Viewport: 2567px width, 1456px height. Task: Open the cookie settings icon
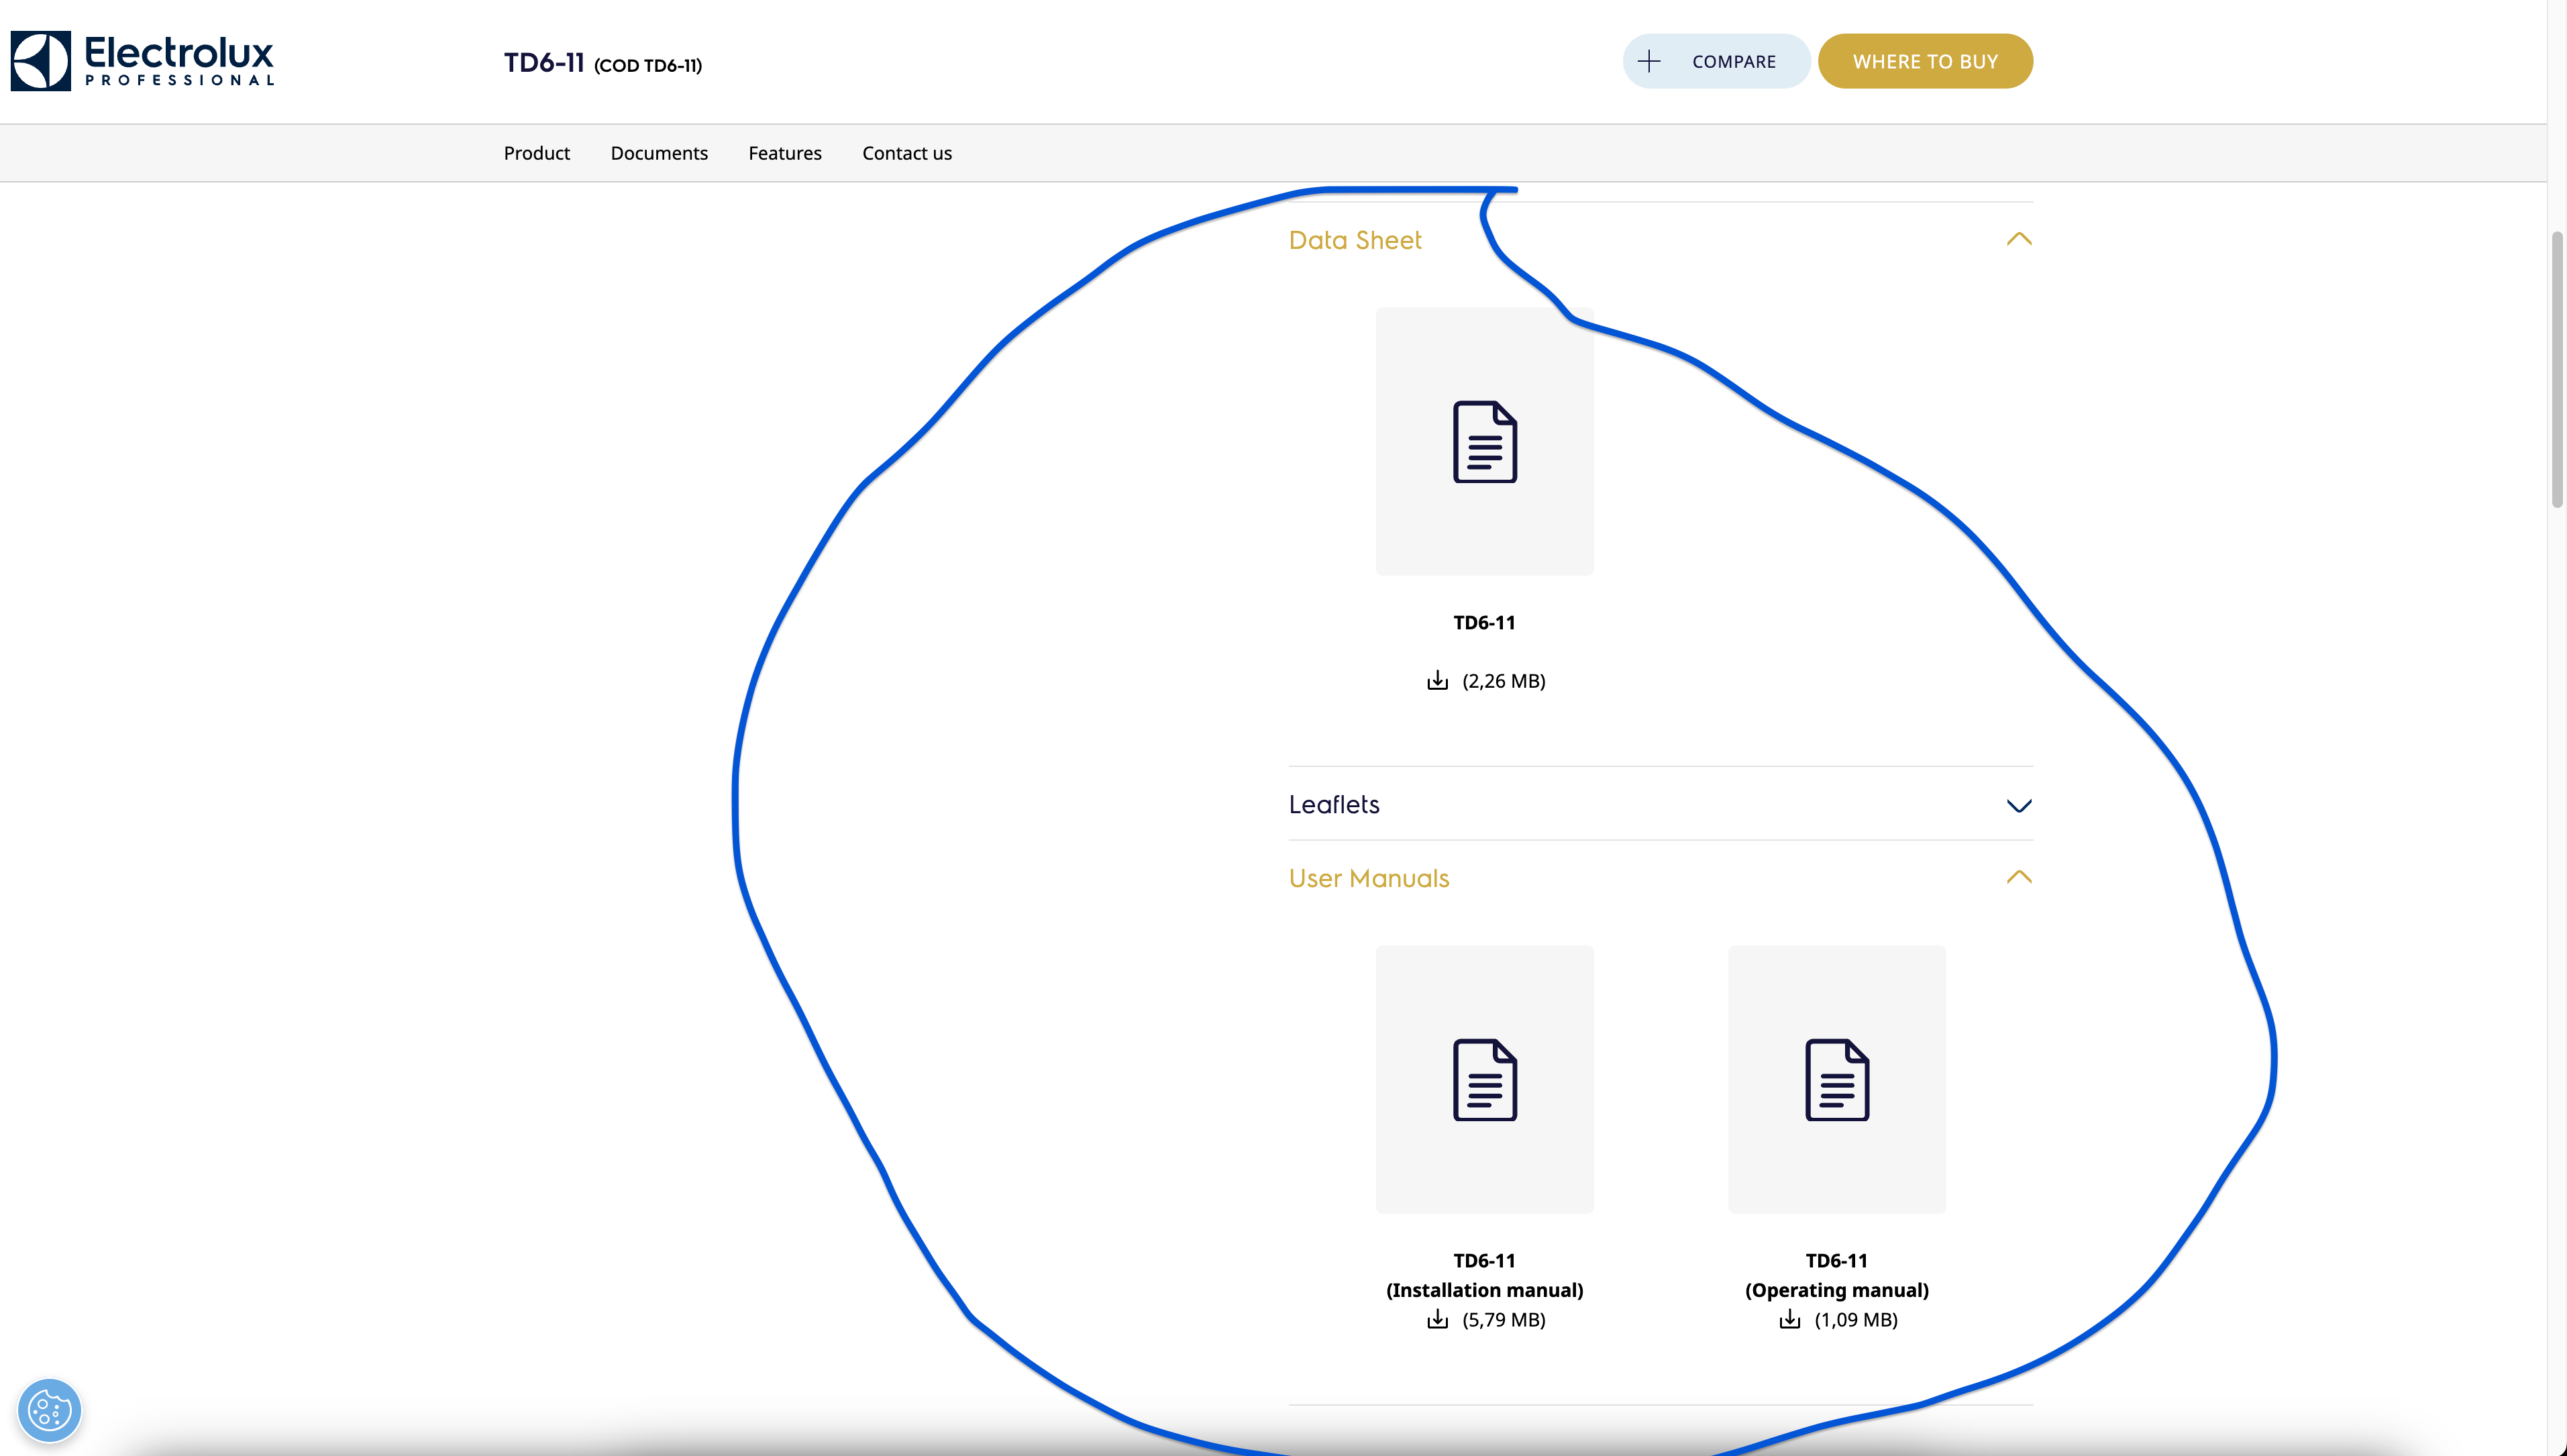(x=49, y=1410)
